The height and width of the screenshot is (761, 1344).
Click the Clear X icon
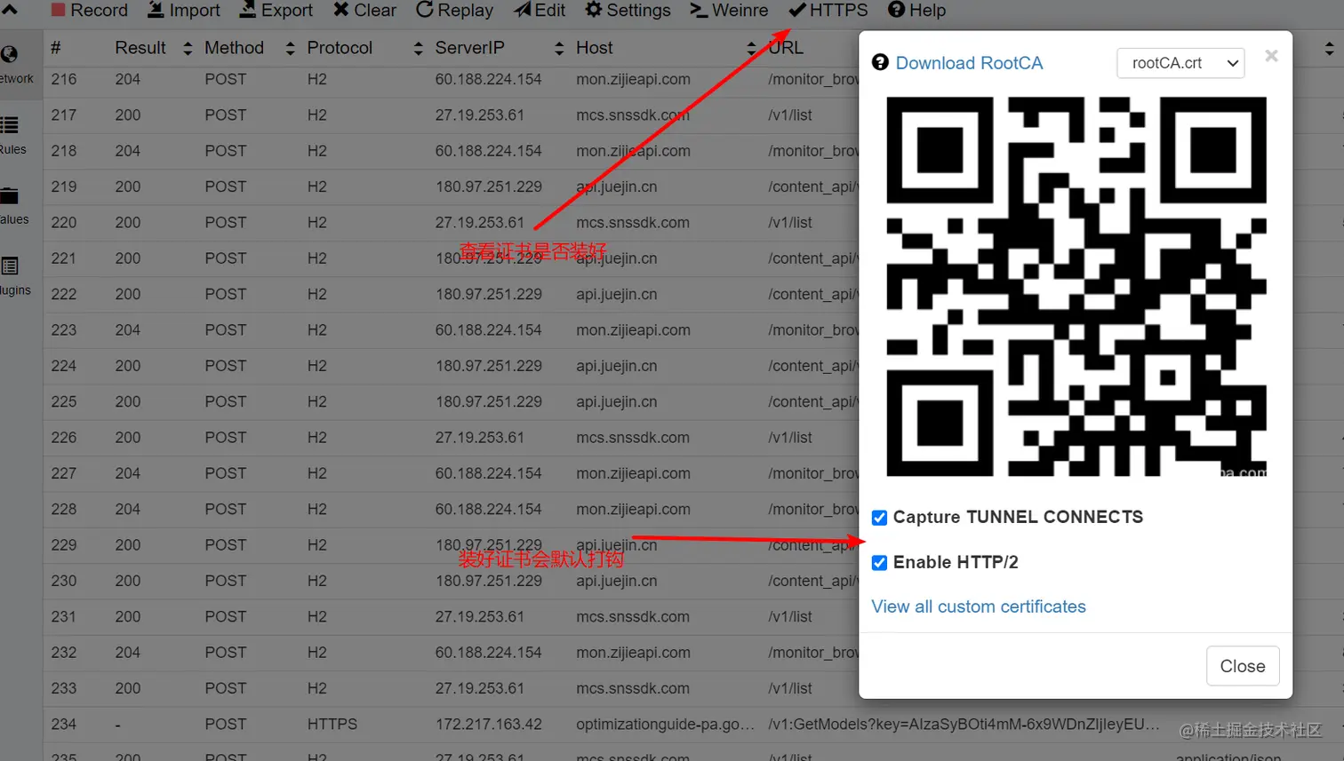pos(341,10)
